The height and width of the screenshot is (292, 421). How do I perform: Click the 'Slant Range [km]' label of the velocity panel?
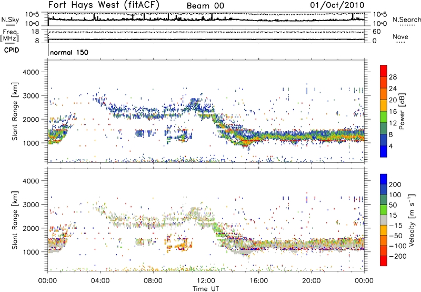[15, 220]
